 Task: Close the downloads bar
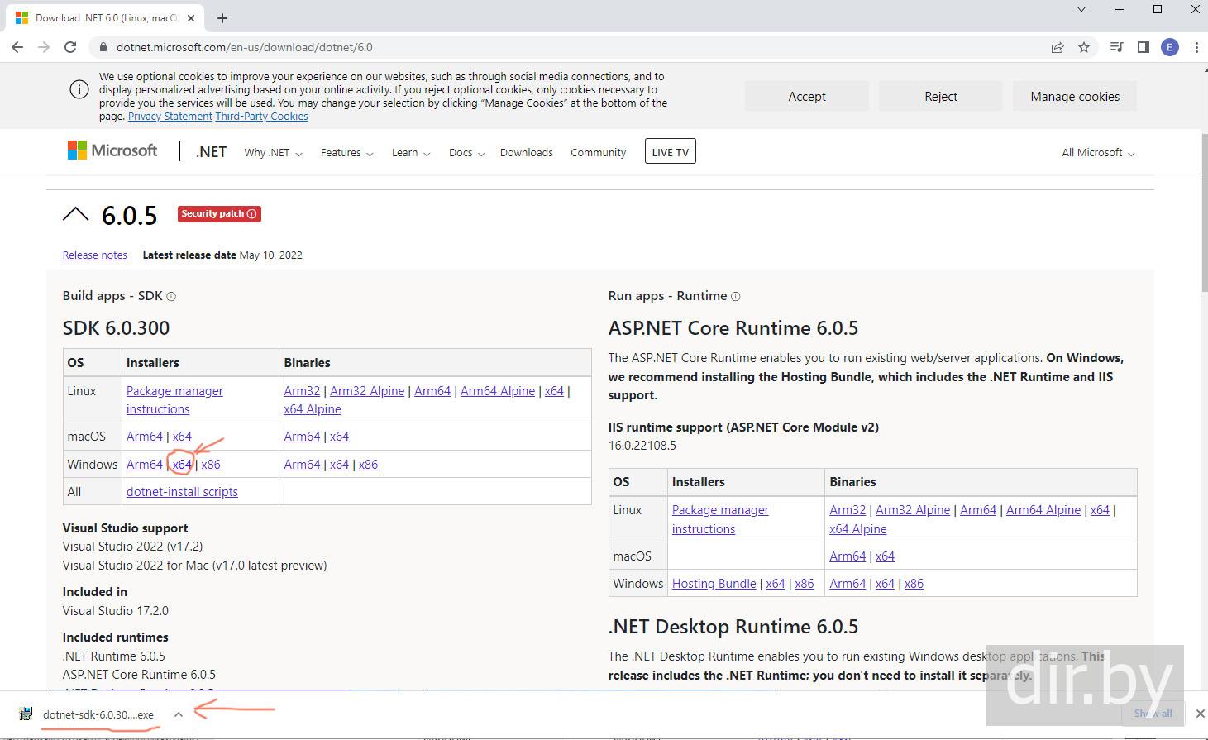(1200, 714)
